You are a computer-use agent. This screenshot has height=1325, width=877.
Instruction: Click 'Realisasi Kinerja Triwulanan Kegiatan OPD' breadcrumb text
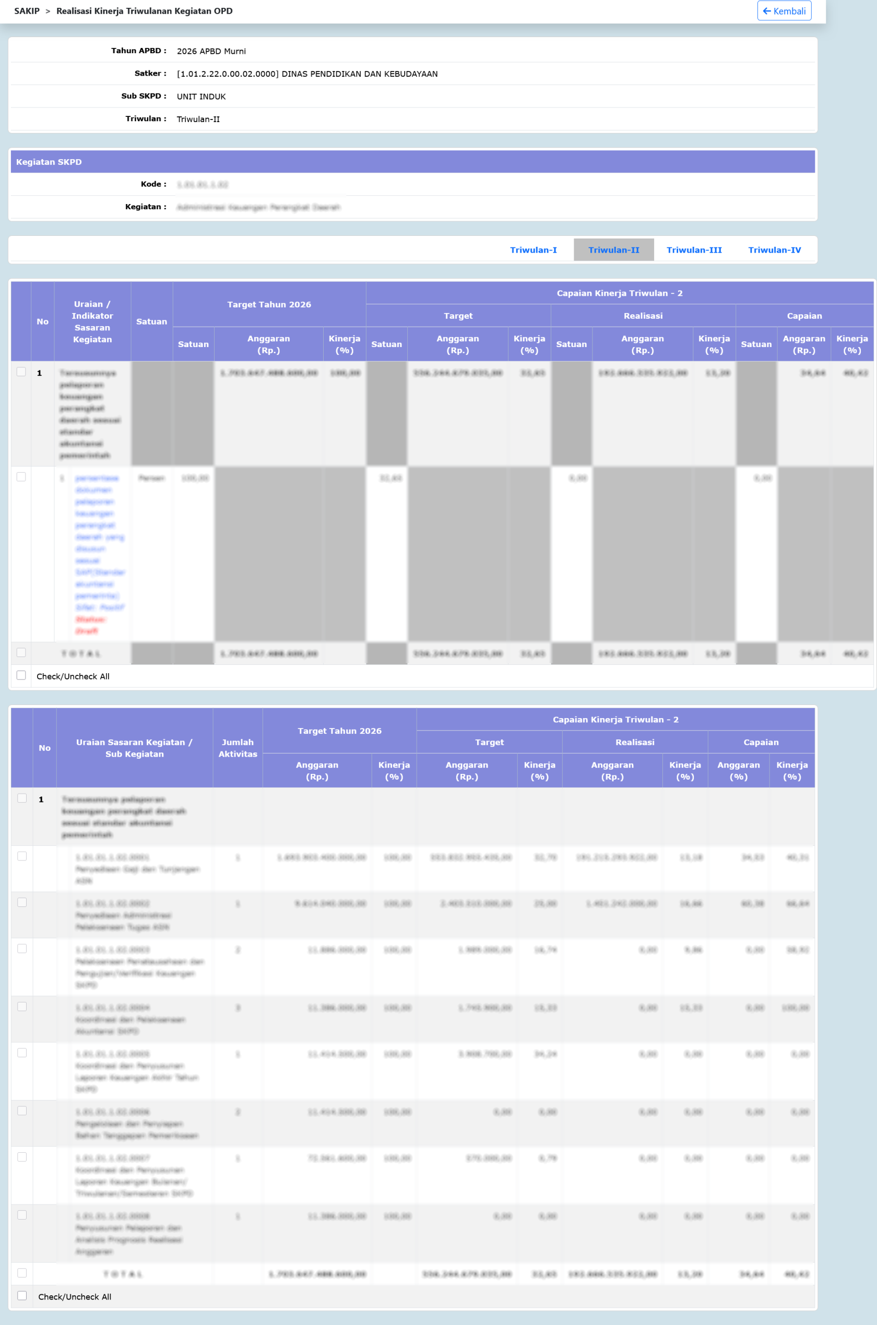[x=144, y=11]
